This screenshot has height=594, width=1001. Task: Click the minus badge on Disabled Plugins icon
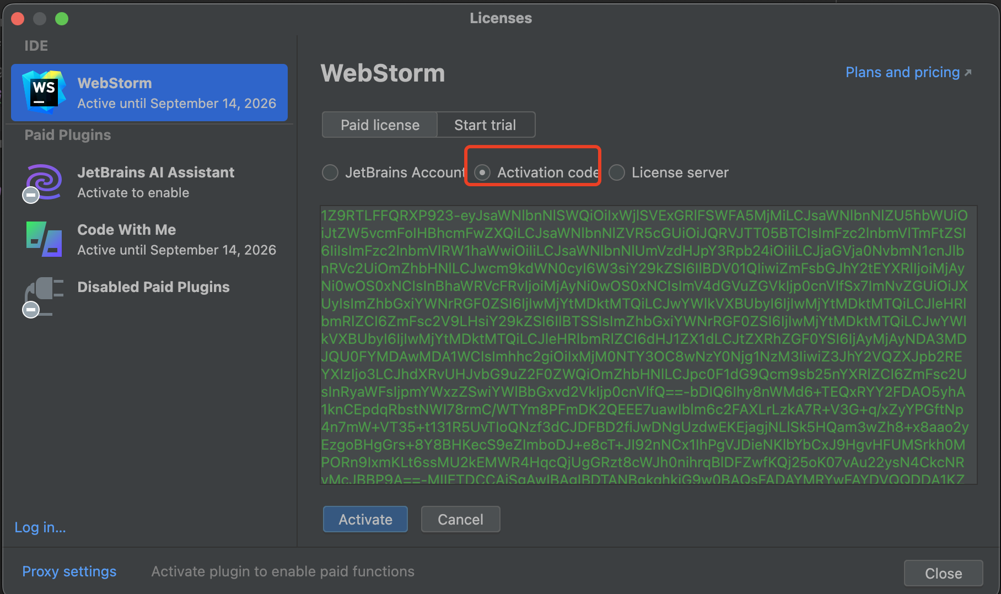[x=31, y=310]
